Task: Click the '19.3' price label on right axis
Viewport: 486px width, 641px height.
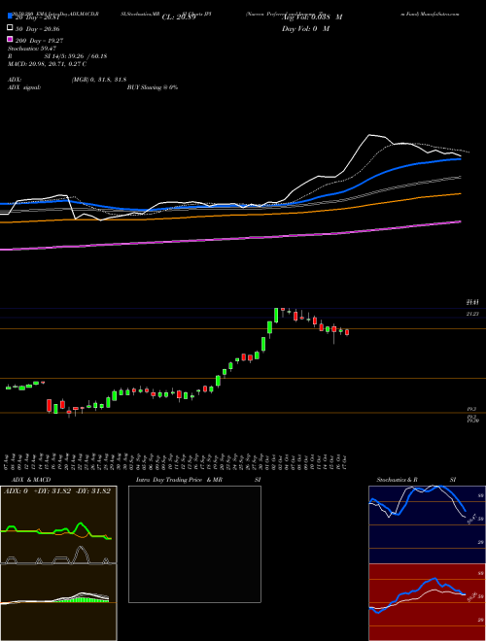Action: pyautogui.click(x=470, y=409)
